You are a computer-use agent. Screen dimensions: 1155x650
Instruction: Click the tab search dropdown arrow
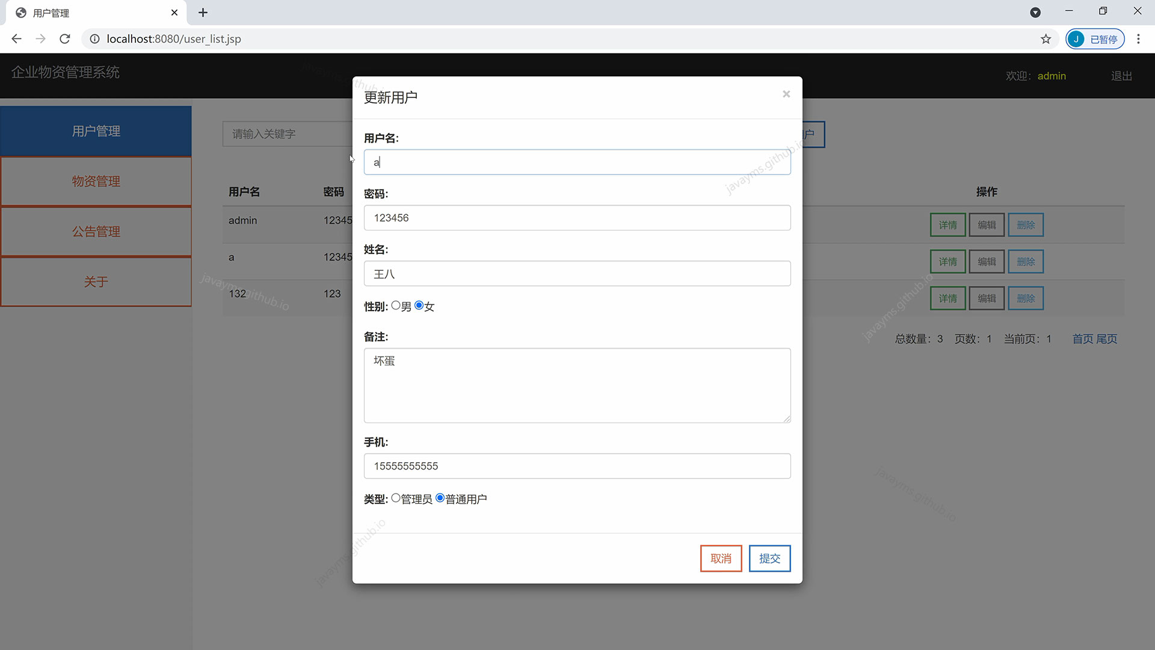click(1035, 13)
